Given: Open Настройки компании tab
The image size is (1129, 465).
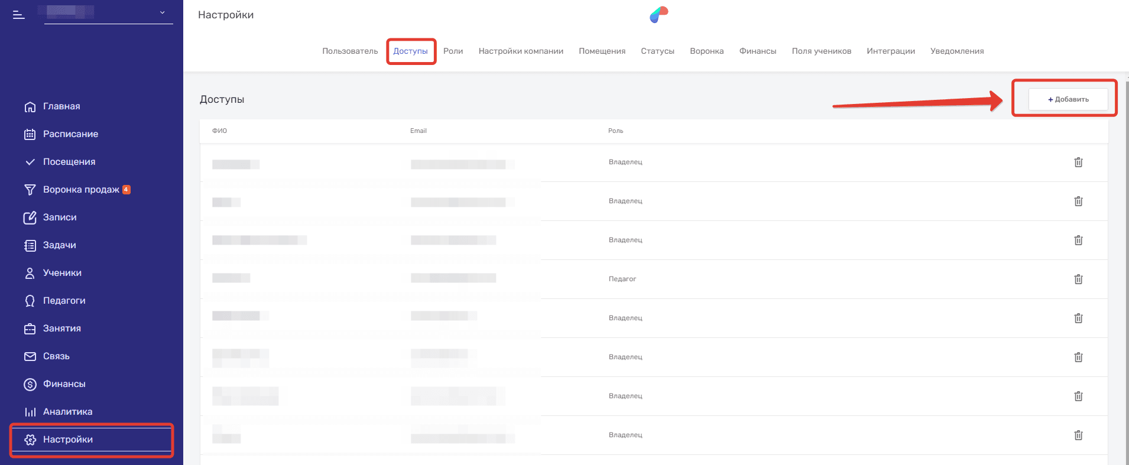Looking at the screenshot, I should [520, 51].
